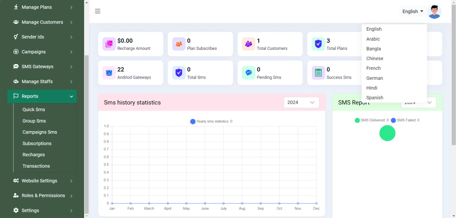Collapse the Reports menu chevron

[71, 97]
